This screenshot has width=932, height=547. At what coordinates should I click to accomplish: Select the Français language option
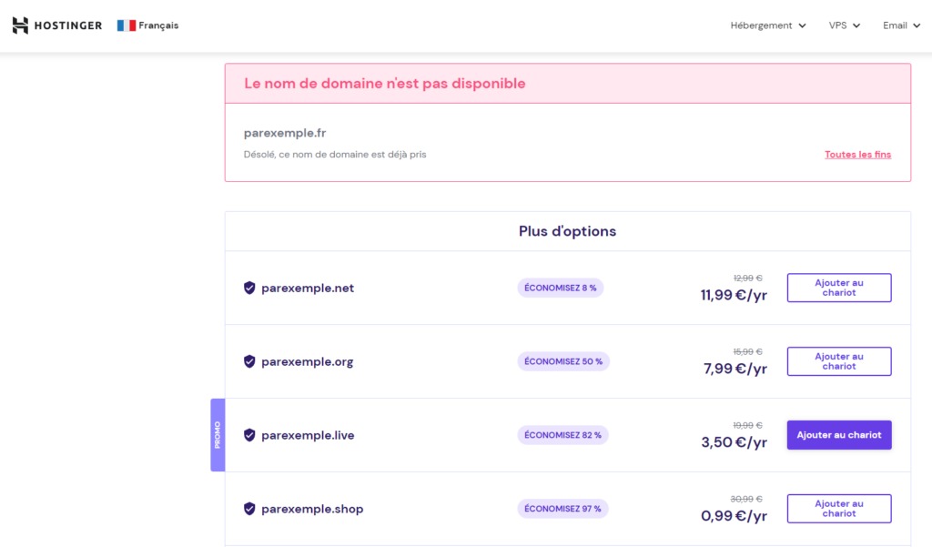(x=158, y=25)
